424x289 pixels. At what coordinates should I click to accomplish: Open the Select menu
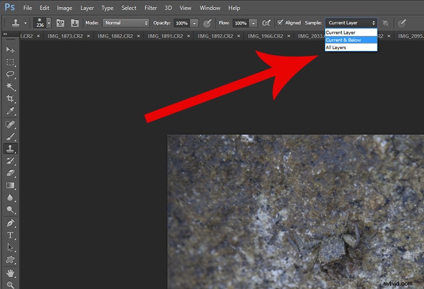[129, 8]
